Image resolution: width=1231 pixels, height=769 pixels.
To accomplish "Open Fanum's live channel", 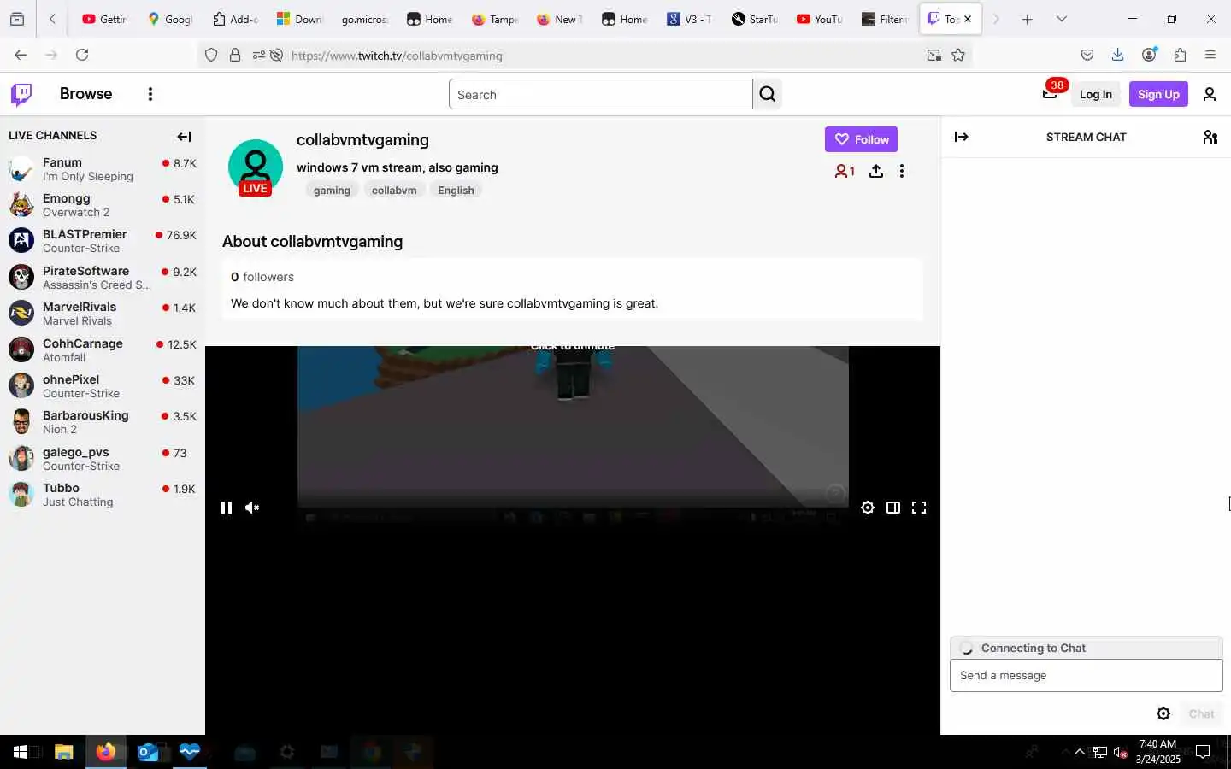I will [103, 169].
